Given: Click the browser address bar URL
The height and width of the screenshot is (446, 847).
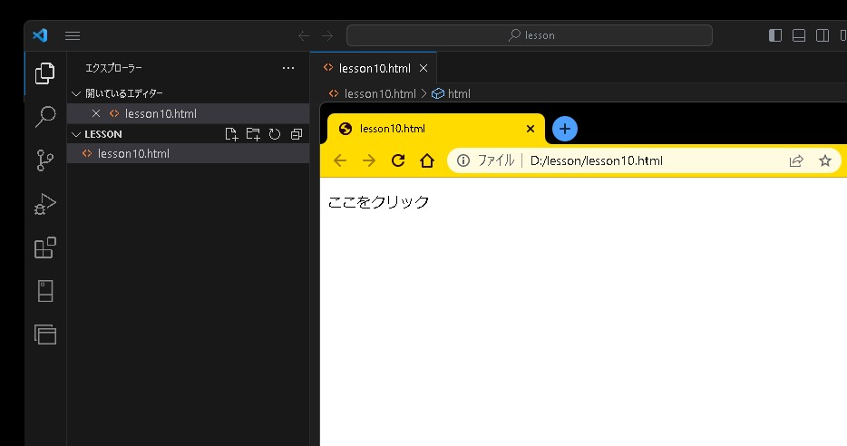Looking at the screenshot, I should (x=596, y=160).
